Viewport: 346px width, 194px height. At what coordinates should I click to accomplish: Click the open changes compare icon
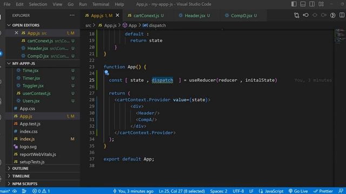coord(297,15)
